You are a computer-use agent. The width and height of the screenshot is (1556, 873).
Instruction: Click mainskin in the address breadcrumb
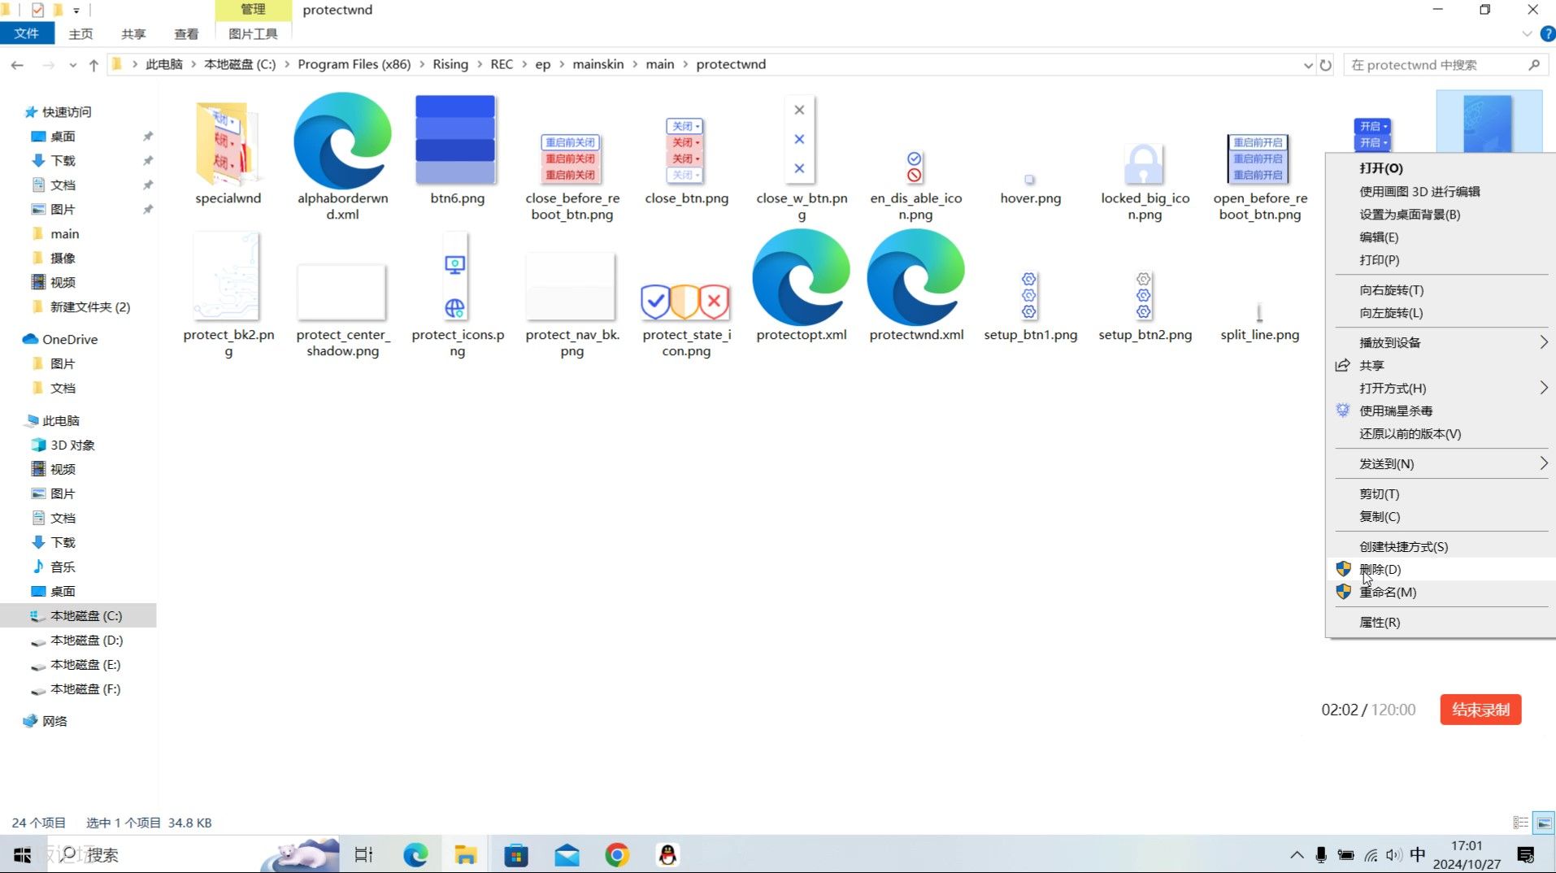coord(598,64)
